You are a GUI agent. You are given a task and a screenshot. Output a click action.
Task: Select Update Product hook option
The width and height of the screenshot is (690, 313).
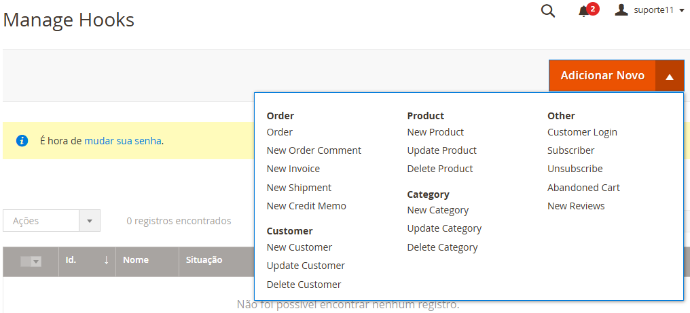(x=441, y=150)
